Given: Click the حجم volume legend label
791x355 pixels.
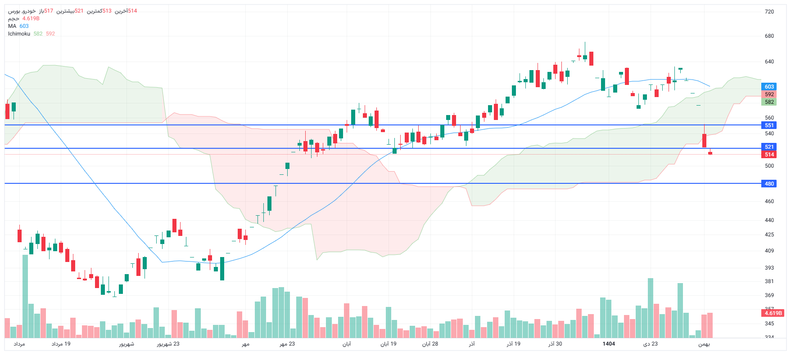Looking at the screenshot, I should click(x=14, y=18).
